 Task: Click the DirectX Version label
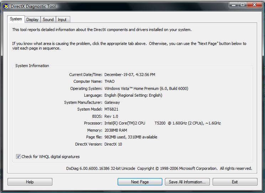pyautogui.click(x=89, y=144)
